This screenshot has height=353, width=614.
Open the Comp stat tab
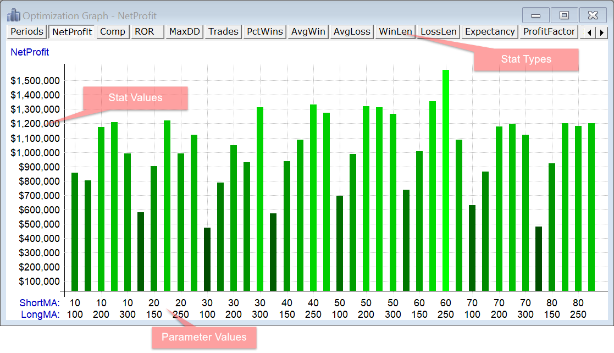point(113,32)
